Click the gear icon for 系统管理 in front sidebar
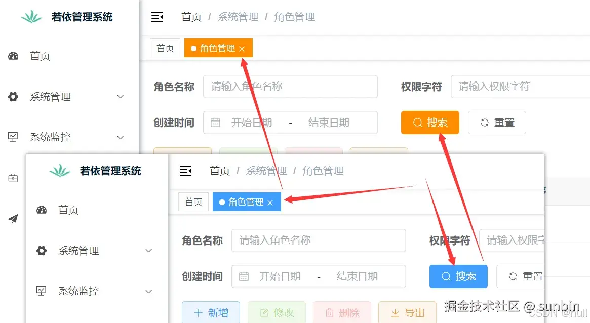590x323 pixels. (42, 251)
